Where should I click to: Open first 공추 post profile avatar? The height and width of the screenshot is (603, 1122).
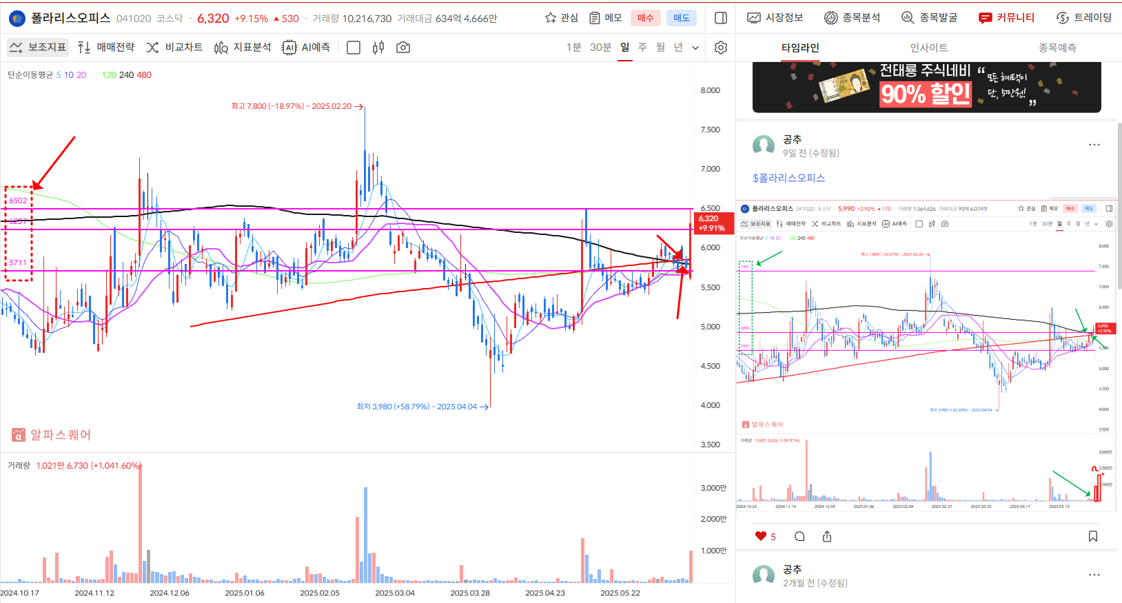(764, 145)
